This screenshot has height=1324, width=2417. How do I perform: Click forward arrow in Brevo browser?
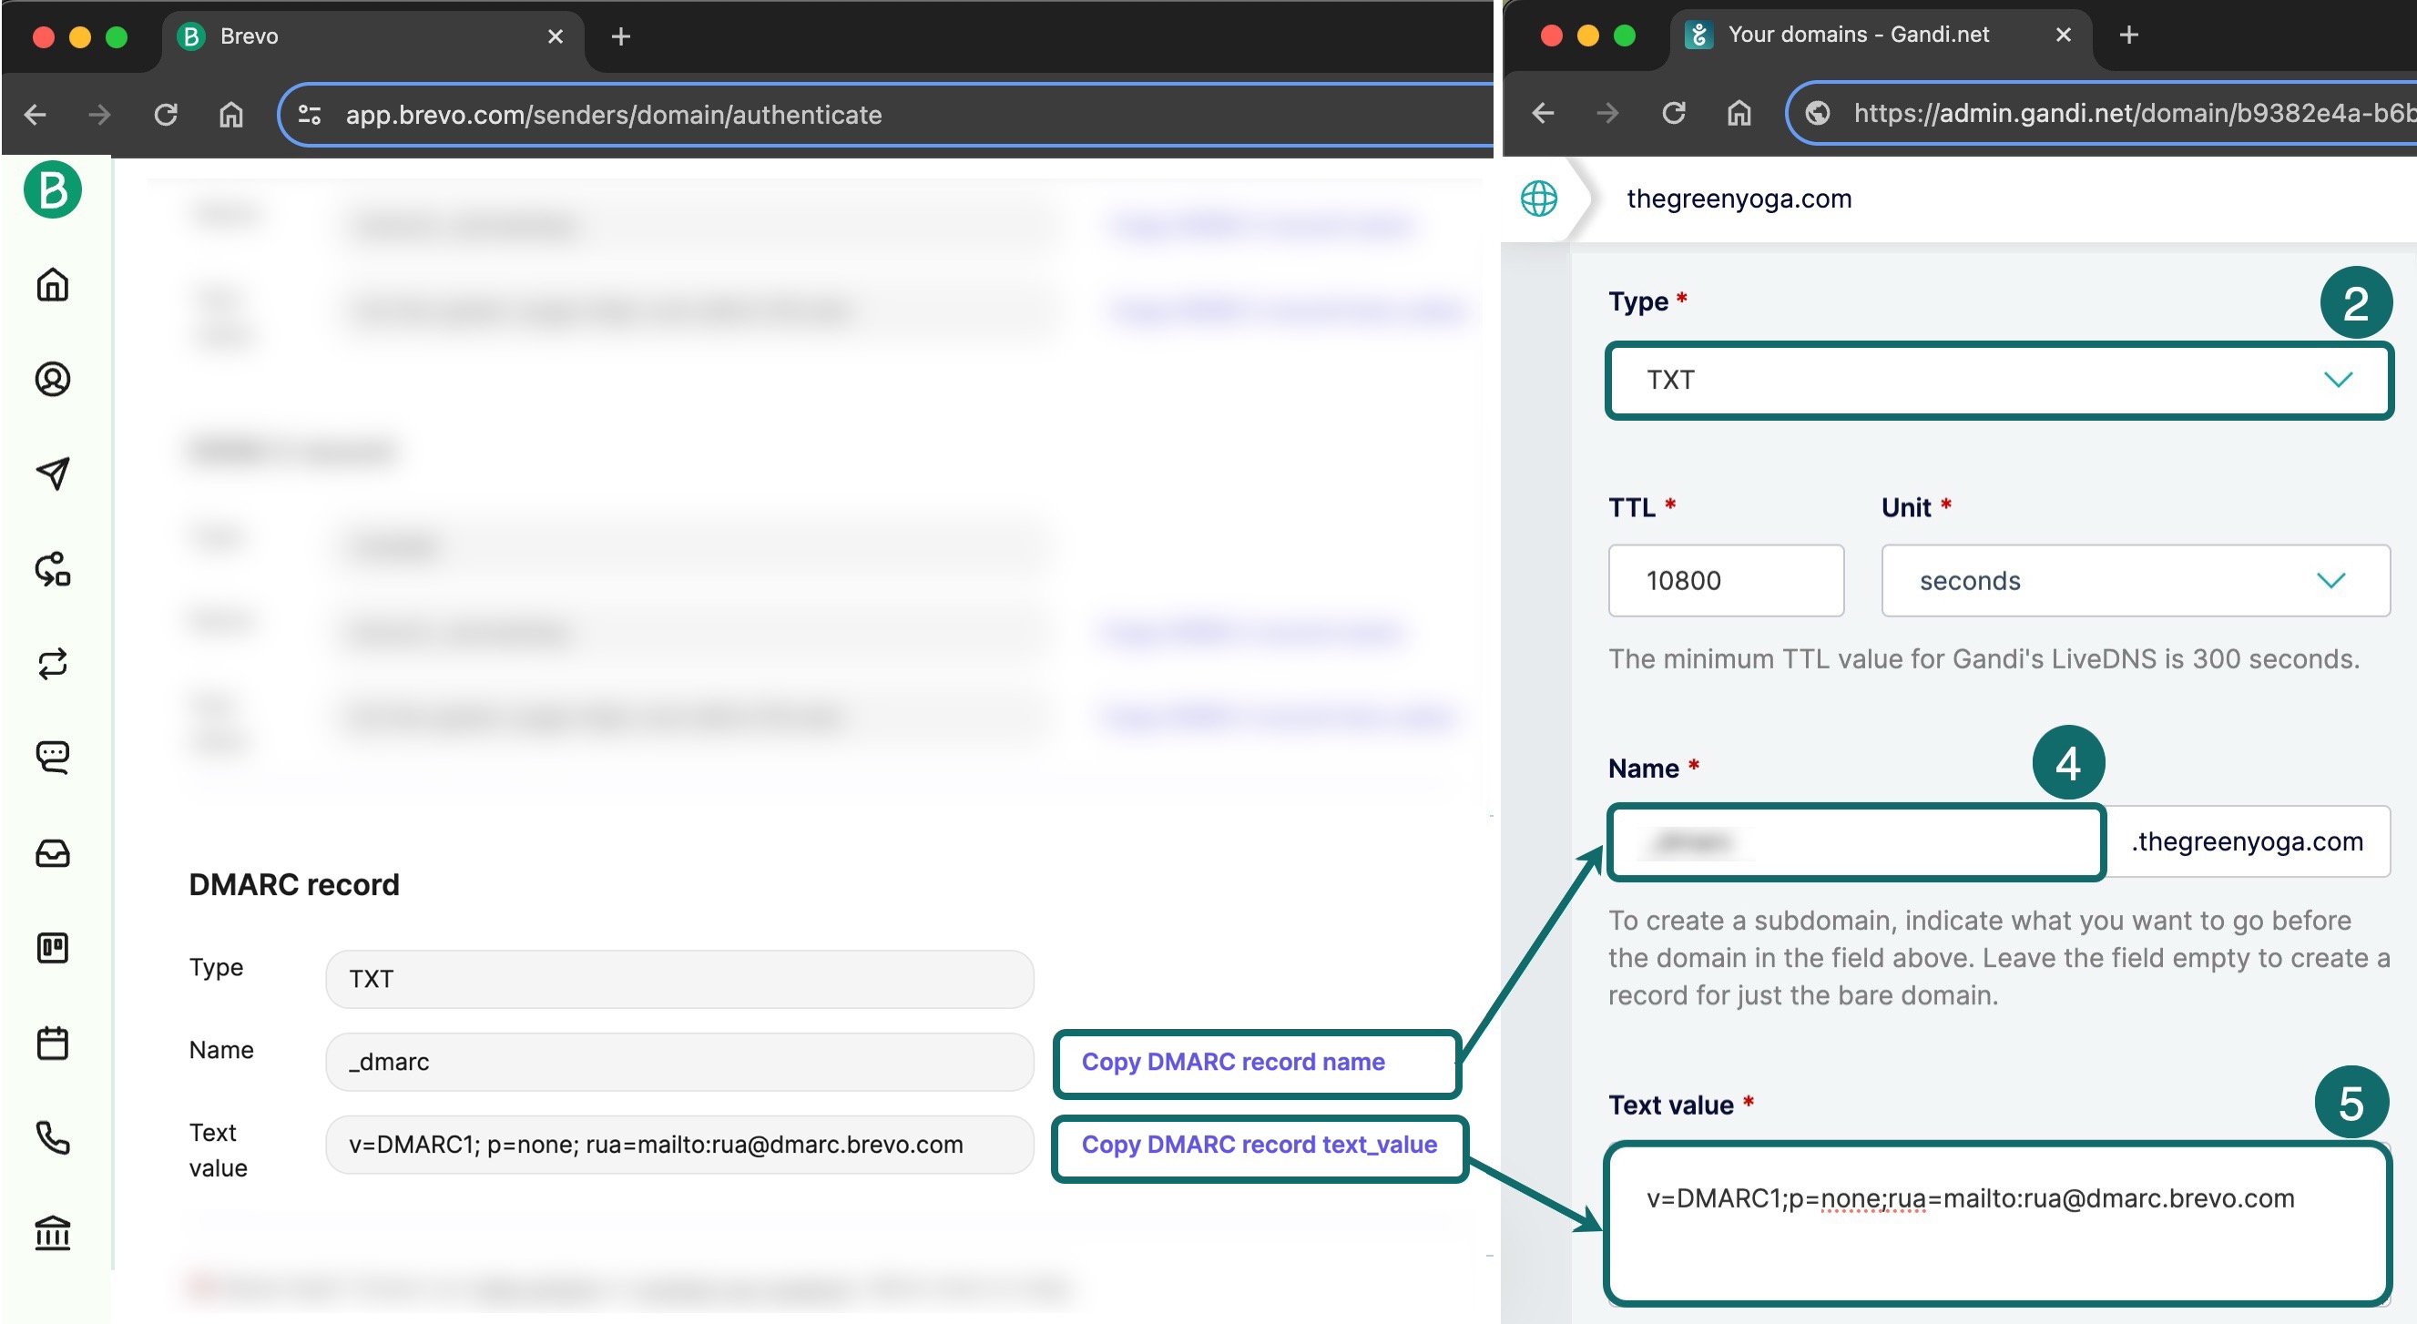pyautogui.click(x=99, y=115)
